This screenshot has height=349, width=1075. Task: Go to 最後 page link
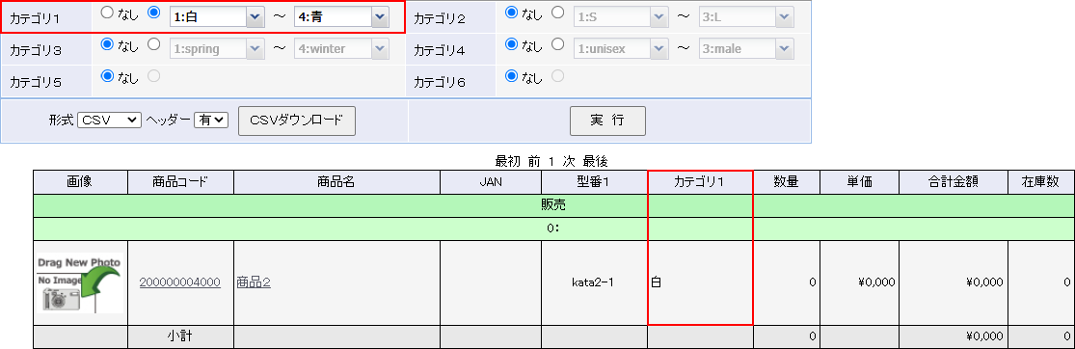point(595,163)
